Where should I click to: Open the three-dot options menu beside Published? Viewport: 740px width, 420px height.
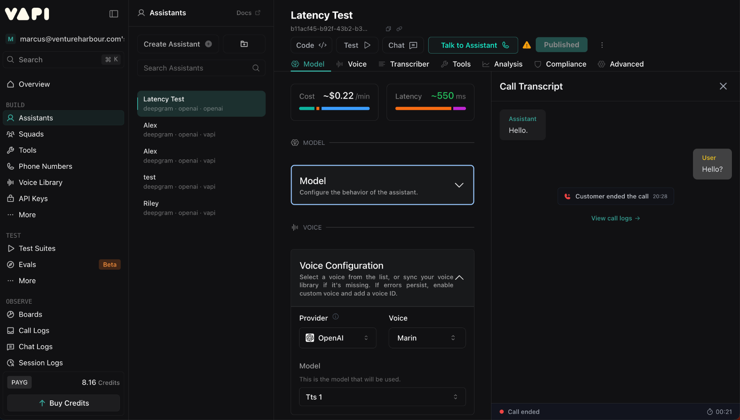(602, 45)
